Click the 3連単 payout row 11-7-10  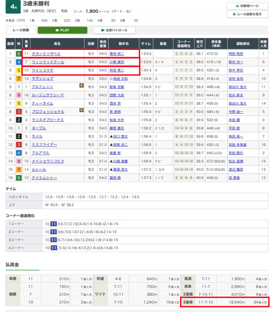coord(224,302)
